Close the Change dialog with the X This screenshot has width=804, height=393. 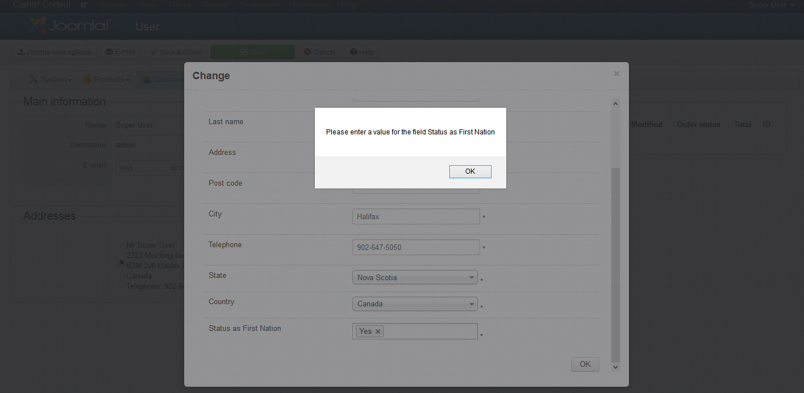click(x=616, y=73)
